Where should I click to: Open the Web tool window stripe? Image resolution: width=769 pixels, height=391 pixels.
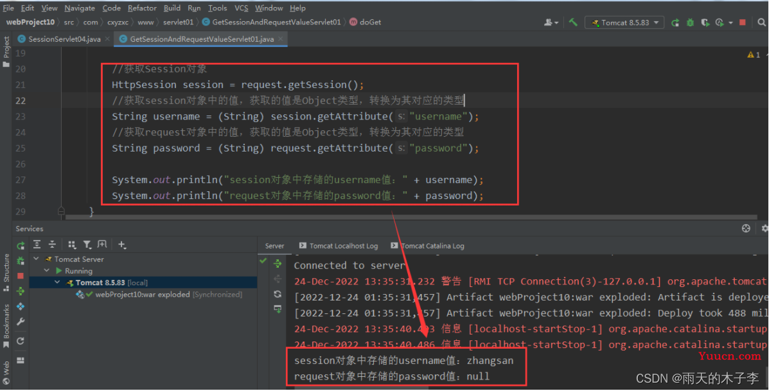pyautogui.click(x=6, y=374)
